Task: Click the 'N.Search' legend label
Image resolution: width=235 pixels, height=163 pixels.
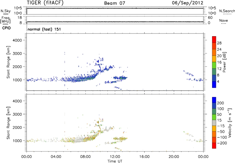Action: [x=227, y=11]
